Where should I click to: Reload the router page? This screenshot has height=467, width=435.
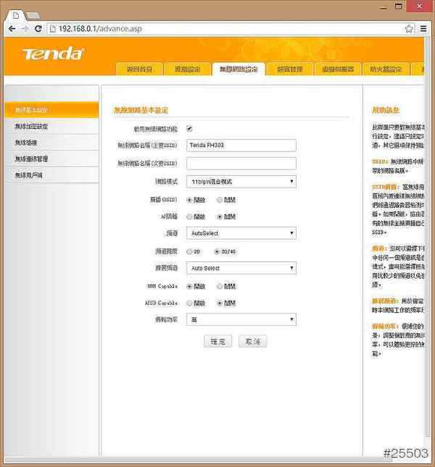[39, 28]
